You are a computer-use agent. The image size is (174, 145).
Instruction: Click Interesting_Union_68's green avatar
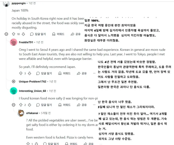click(x=14, y=91)
